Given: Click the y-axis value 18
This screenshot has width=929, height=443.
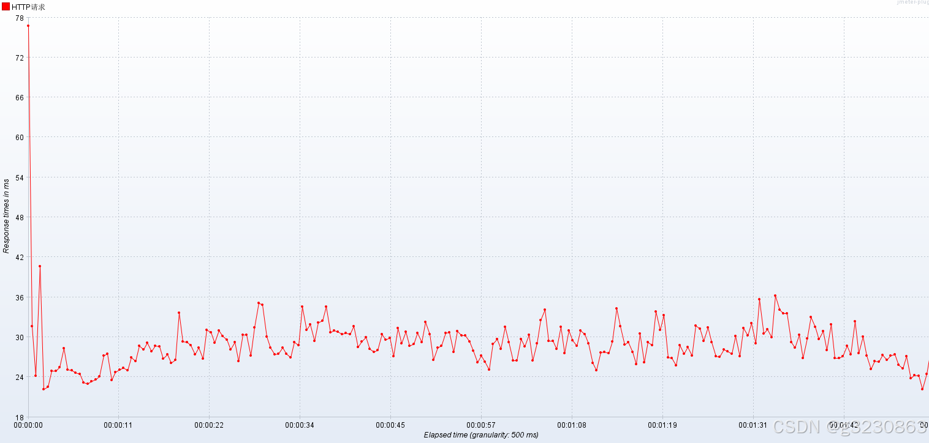Looking at the screenshot, I should (x=20, y=417).
